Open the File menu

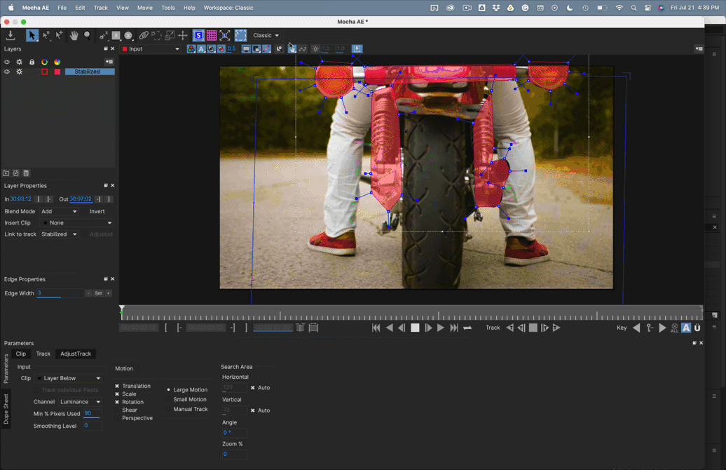coord(62,8)
